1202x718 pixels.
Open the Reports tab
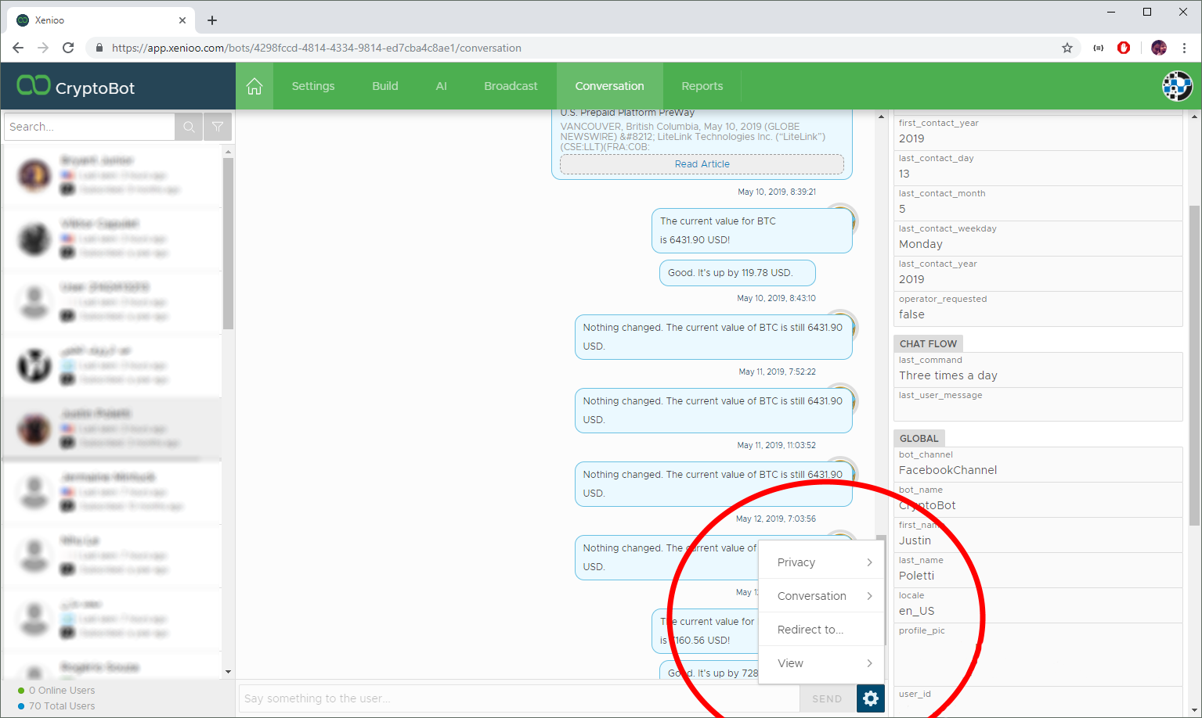(702, 86)
